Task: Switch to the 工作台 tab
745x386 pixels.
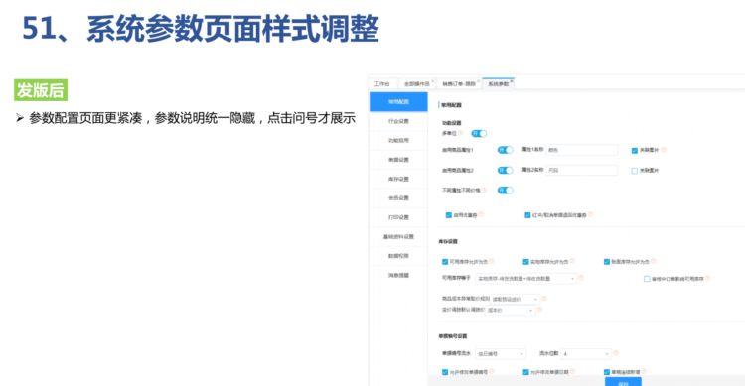Action: point(382,84)
